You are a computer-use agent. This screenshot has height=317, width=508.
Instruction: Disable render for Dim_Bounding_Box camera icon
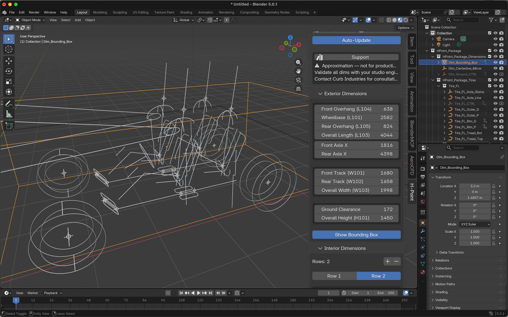click(x=501, y=62)
